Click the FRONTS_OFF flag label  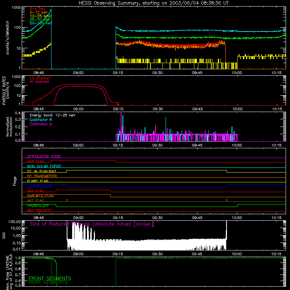[x=38, y=206]
